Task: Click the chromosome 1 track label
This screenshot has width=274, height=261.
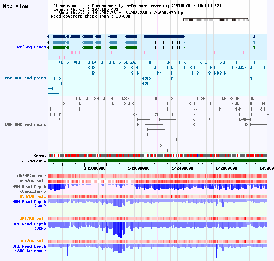Action: click(x=34, y=160)
